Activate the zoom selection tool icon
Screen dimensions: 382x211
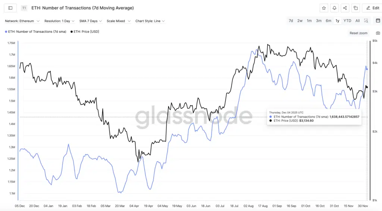click(x=366, y=21)
